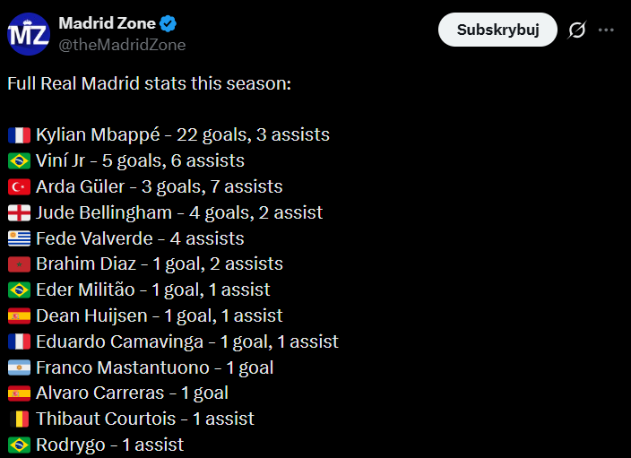Image resolution: width=631 pixels, height=458 pixels.
Task: Click the Turkish flag by Arda Güler
Action: [19, 187]
